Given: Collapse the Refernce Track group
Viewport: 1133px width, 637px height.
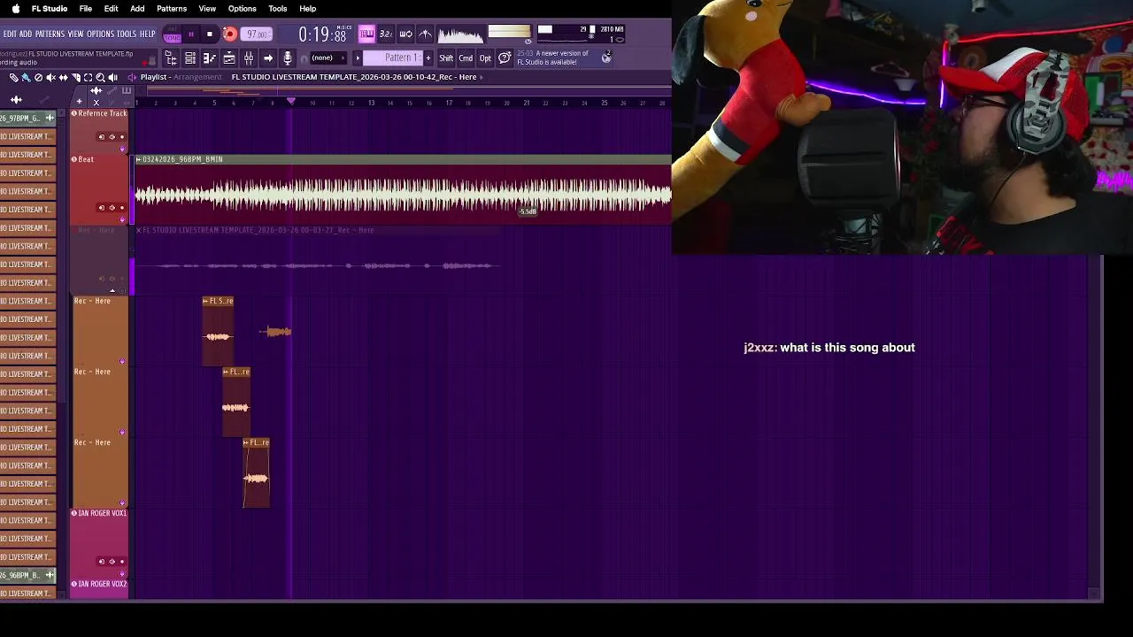Looking at the screenshot, I should pos(74,113).
